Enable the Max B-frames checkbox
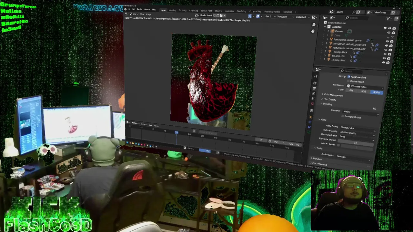 click(338, 145)
